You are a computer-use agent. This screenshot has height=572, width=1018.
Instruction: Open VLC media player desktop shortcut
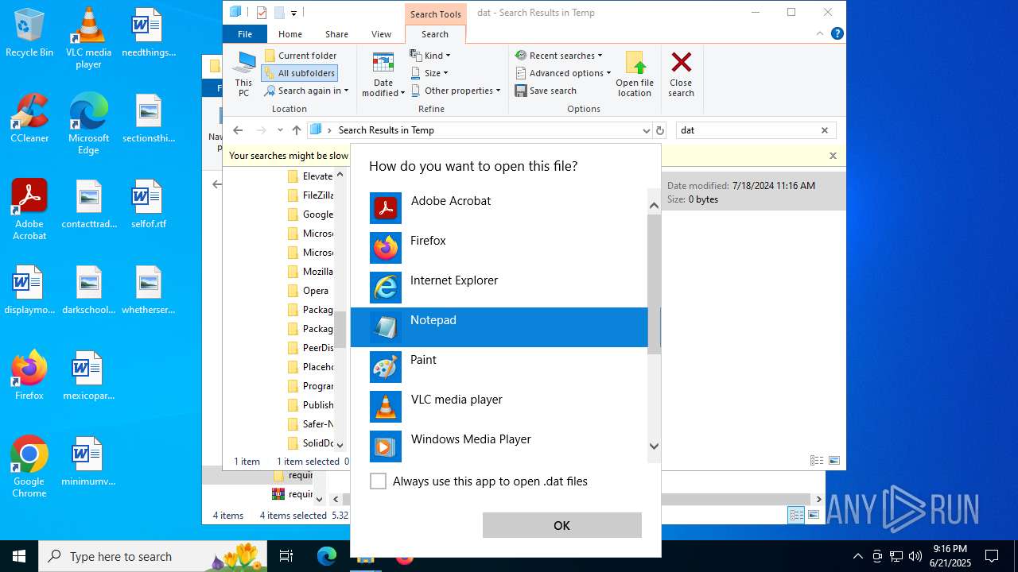88,37
